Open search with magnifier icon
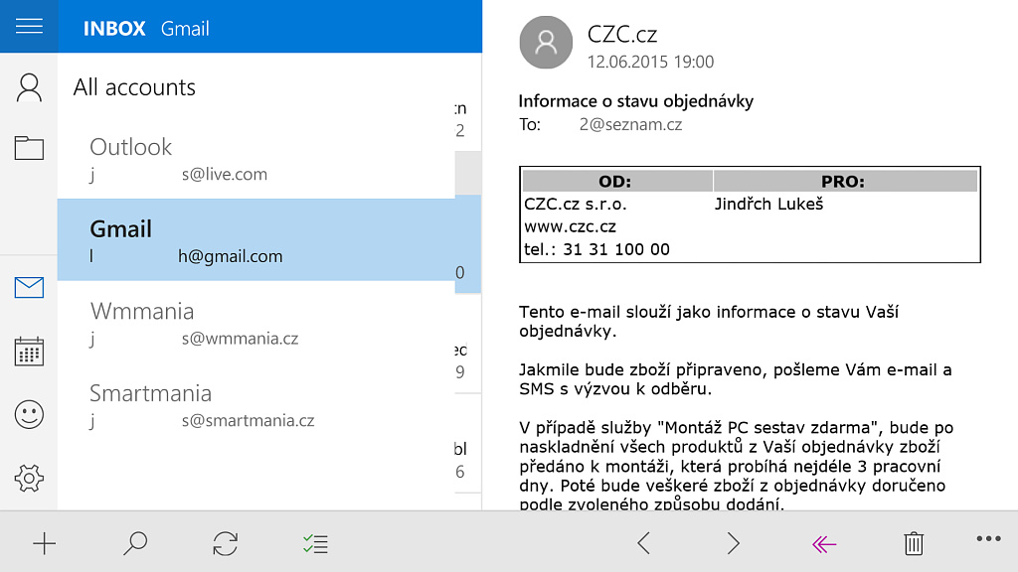Image resolution: width=1018 pixels, height=572 pixels. click(135, 543)
